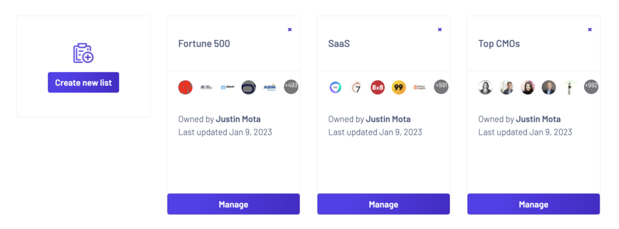Click the dark oval logo in Fortune 500
Screen dimensions: 619x229
click(248, 87)
